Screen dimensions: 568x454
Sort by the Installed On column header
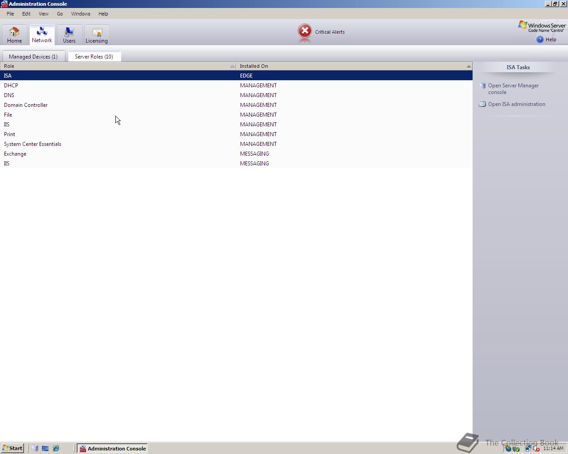354,66
